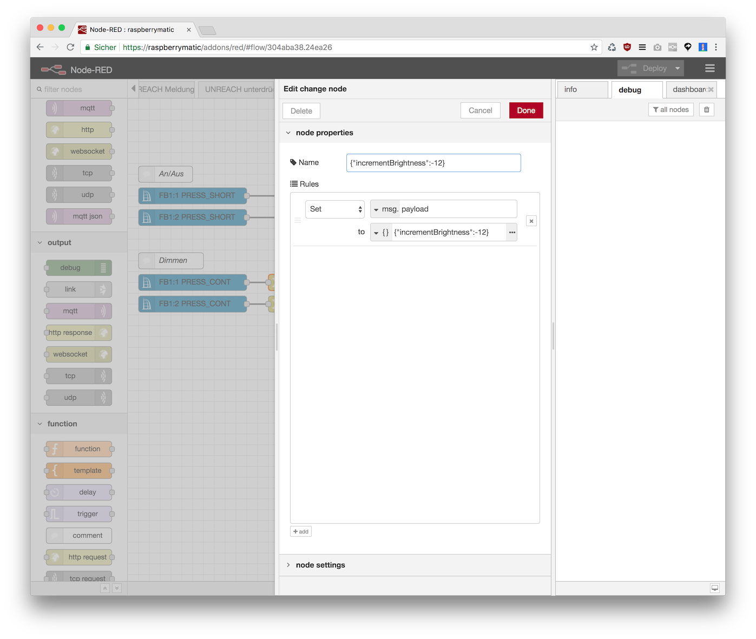
Task: Click the red Done button
Action: (525, 110)
